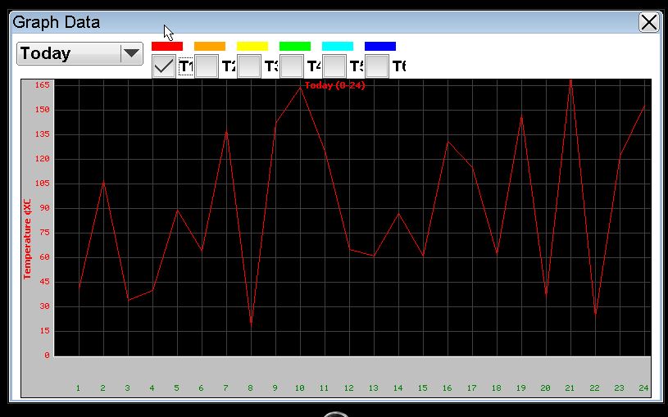Click hour 16 on the time axis
This screenshot has height=417, width=668.
coord(447,388)
